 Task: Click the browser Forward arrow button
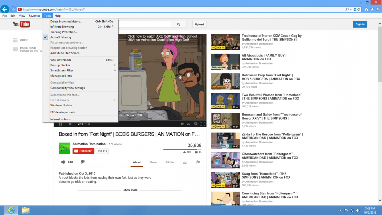[x=13, y=9]
